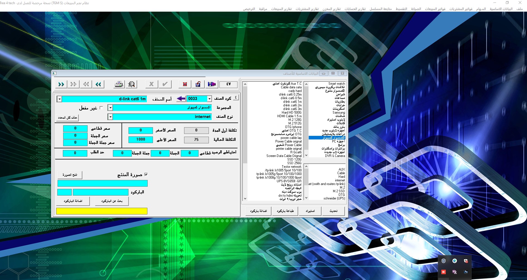Click the item types list scroll-down arrow
This screenshot has width=527, height=280.
306,198
